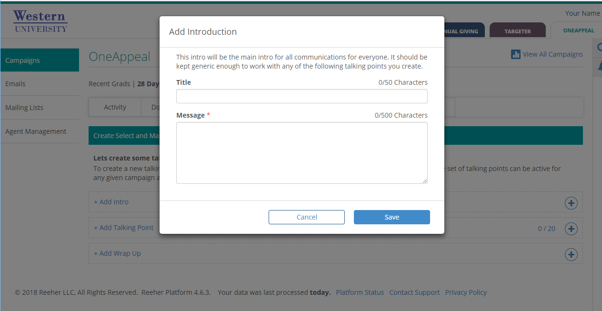Click the View All Campaigns chart icon
Image resolution: width=602 pixels, height=311 pixels.
pos(516,54)
